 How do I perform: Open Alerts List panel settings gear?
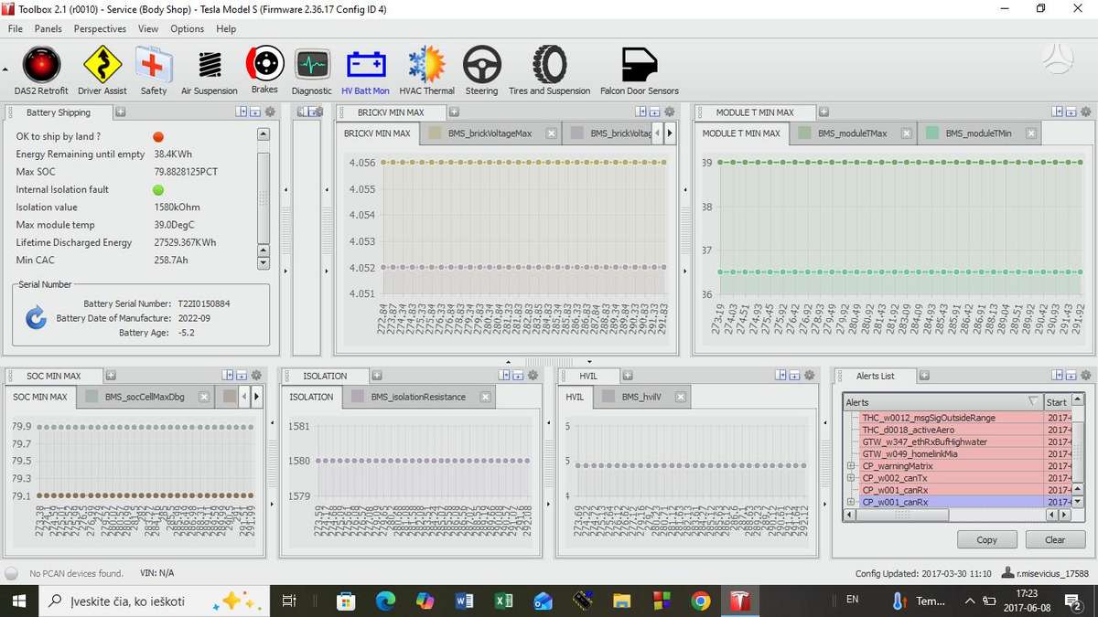tap(1085, 376)
